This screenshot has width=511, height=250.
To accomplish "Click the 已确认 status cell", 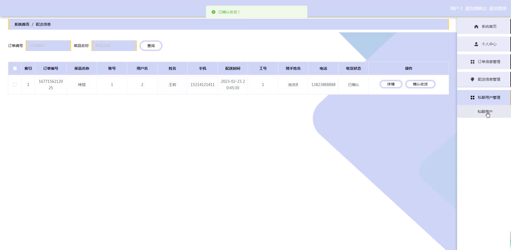I will pyautogui.click(x=354, y=85).
